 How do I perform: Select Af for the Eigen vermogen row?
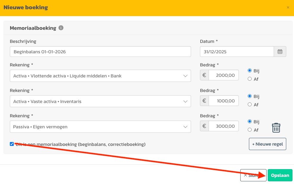[250, 130]
